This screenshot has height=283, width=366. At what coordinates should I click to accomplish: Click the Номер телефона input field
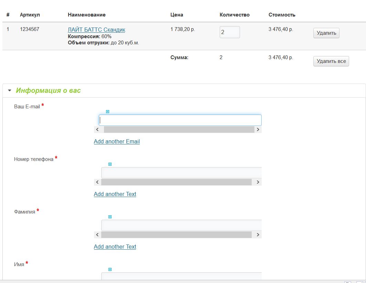tap(181, 173)
